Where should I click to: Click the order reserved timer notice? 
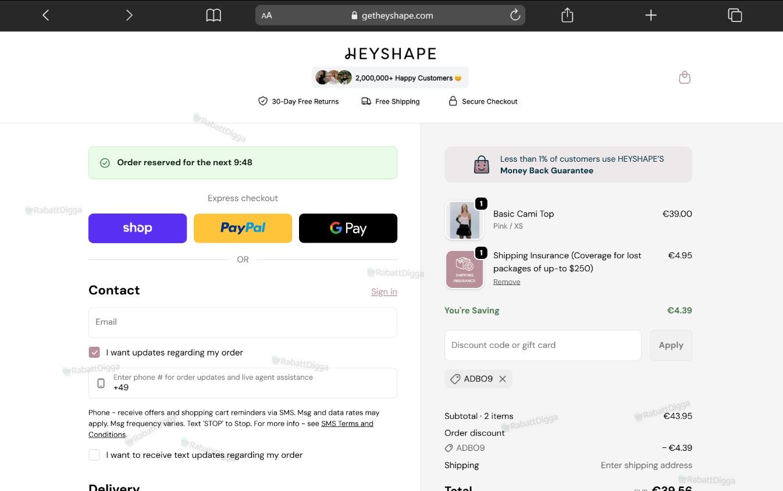click(243, 163)
